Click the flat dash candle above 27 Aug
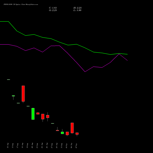 [53, 123]
